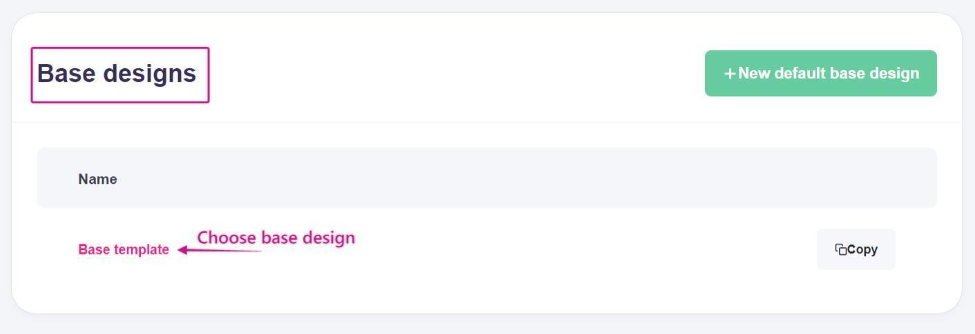This screenshot has width=975, height=334.
Task: Click the plus icon for new base design
Action: (729, 74)
